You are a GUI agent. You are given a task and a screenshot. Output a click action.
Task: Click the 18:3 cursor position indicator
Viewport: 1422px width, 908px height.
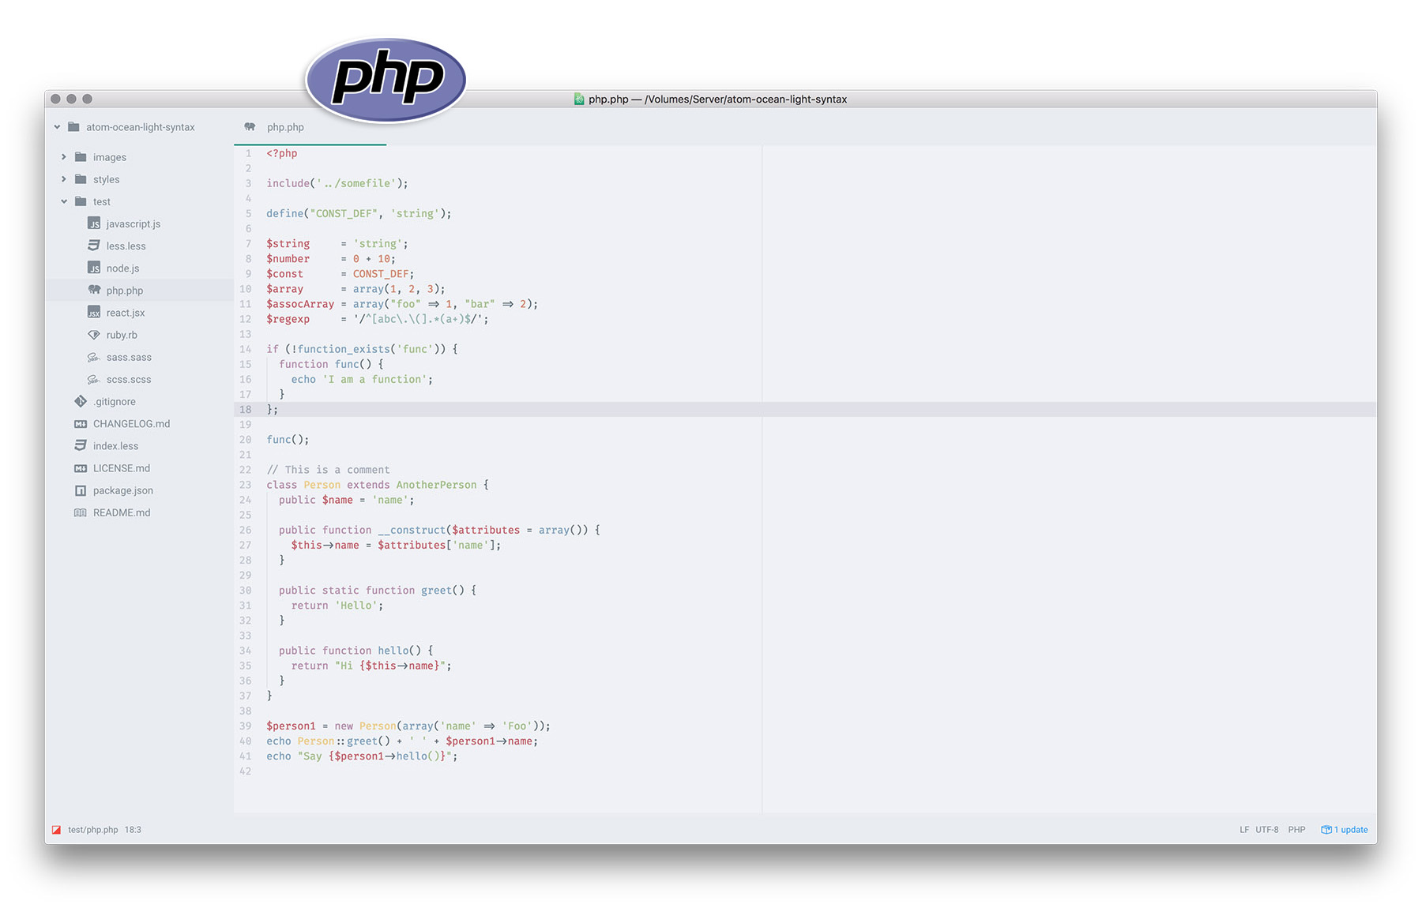(133, 830)
